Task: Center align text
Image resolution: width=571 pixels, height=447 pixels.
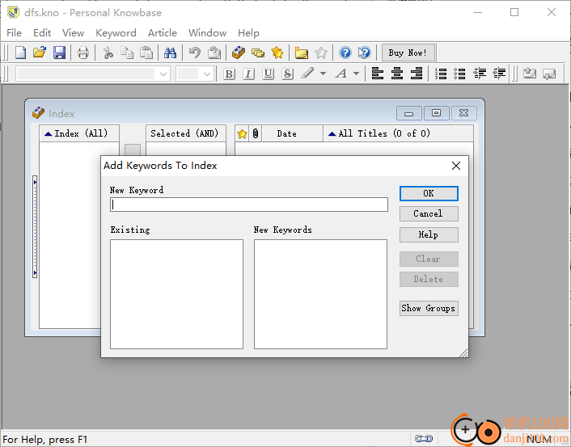Action: pos(397,74)
